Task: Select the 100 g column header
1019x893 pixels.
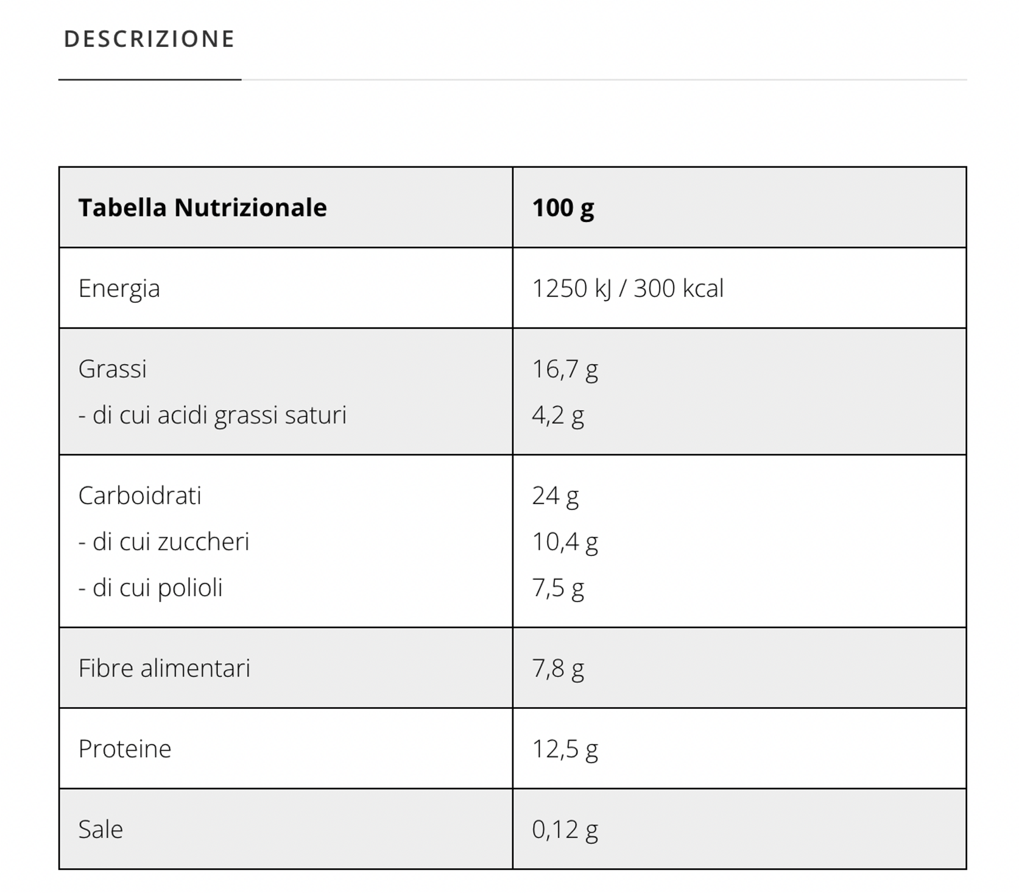Action: (x=563, y=208)
